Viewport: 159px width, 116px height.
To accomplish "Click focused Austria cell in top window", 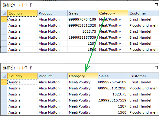I will pyautogui.click(x=22, y=19).
